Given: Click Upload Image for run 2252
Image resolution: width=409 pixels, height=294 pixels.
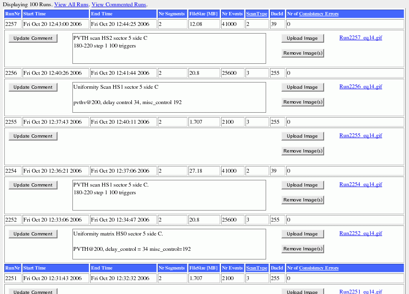Looking at the screenshot, I should click(x=303, y=234).
